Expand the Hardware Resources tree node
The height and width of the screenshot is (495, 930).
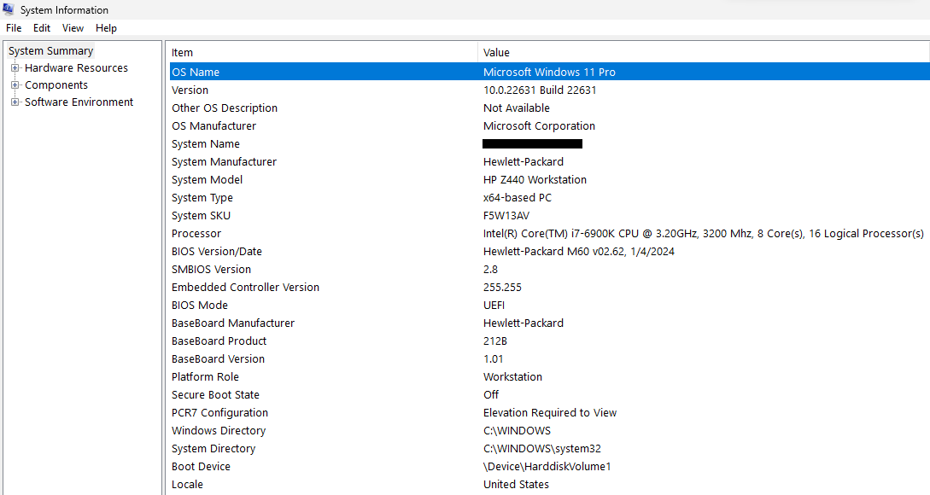click(15, 67)
